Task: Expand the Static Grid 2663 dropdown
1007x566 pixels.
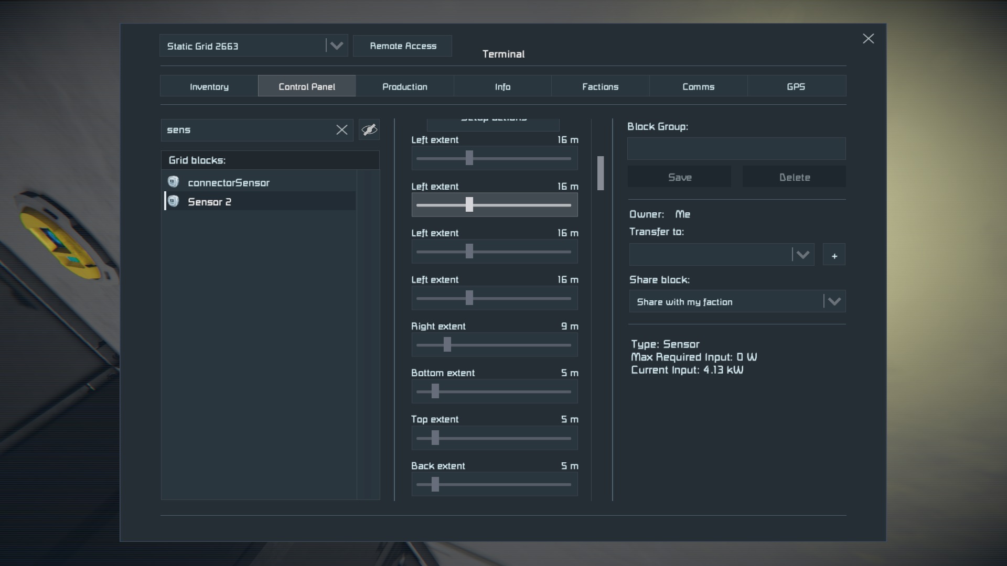Action: coord(336,46)
